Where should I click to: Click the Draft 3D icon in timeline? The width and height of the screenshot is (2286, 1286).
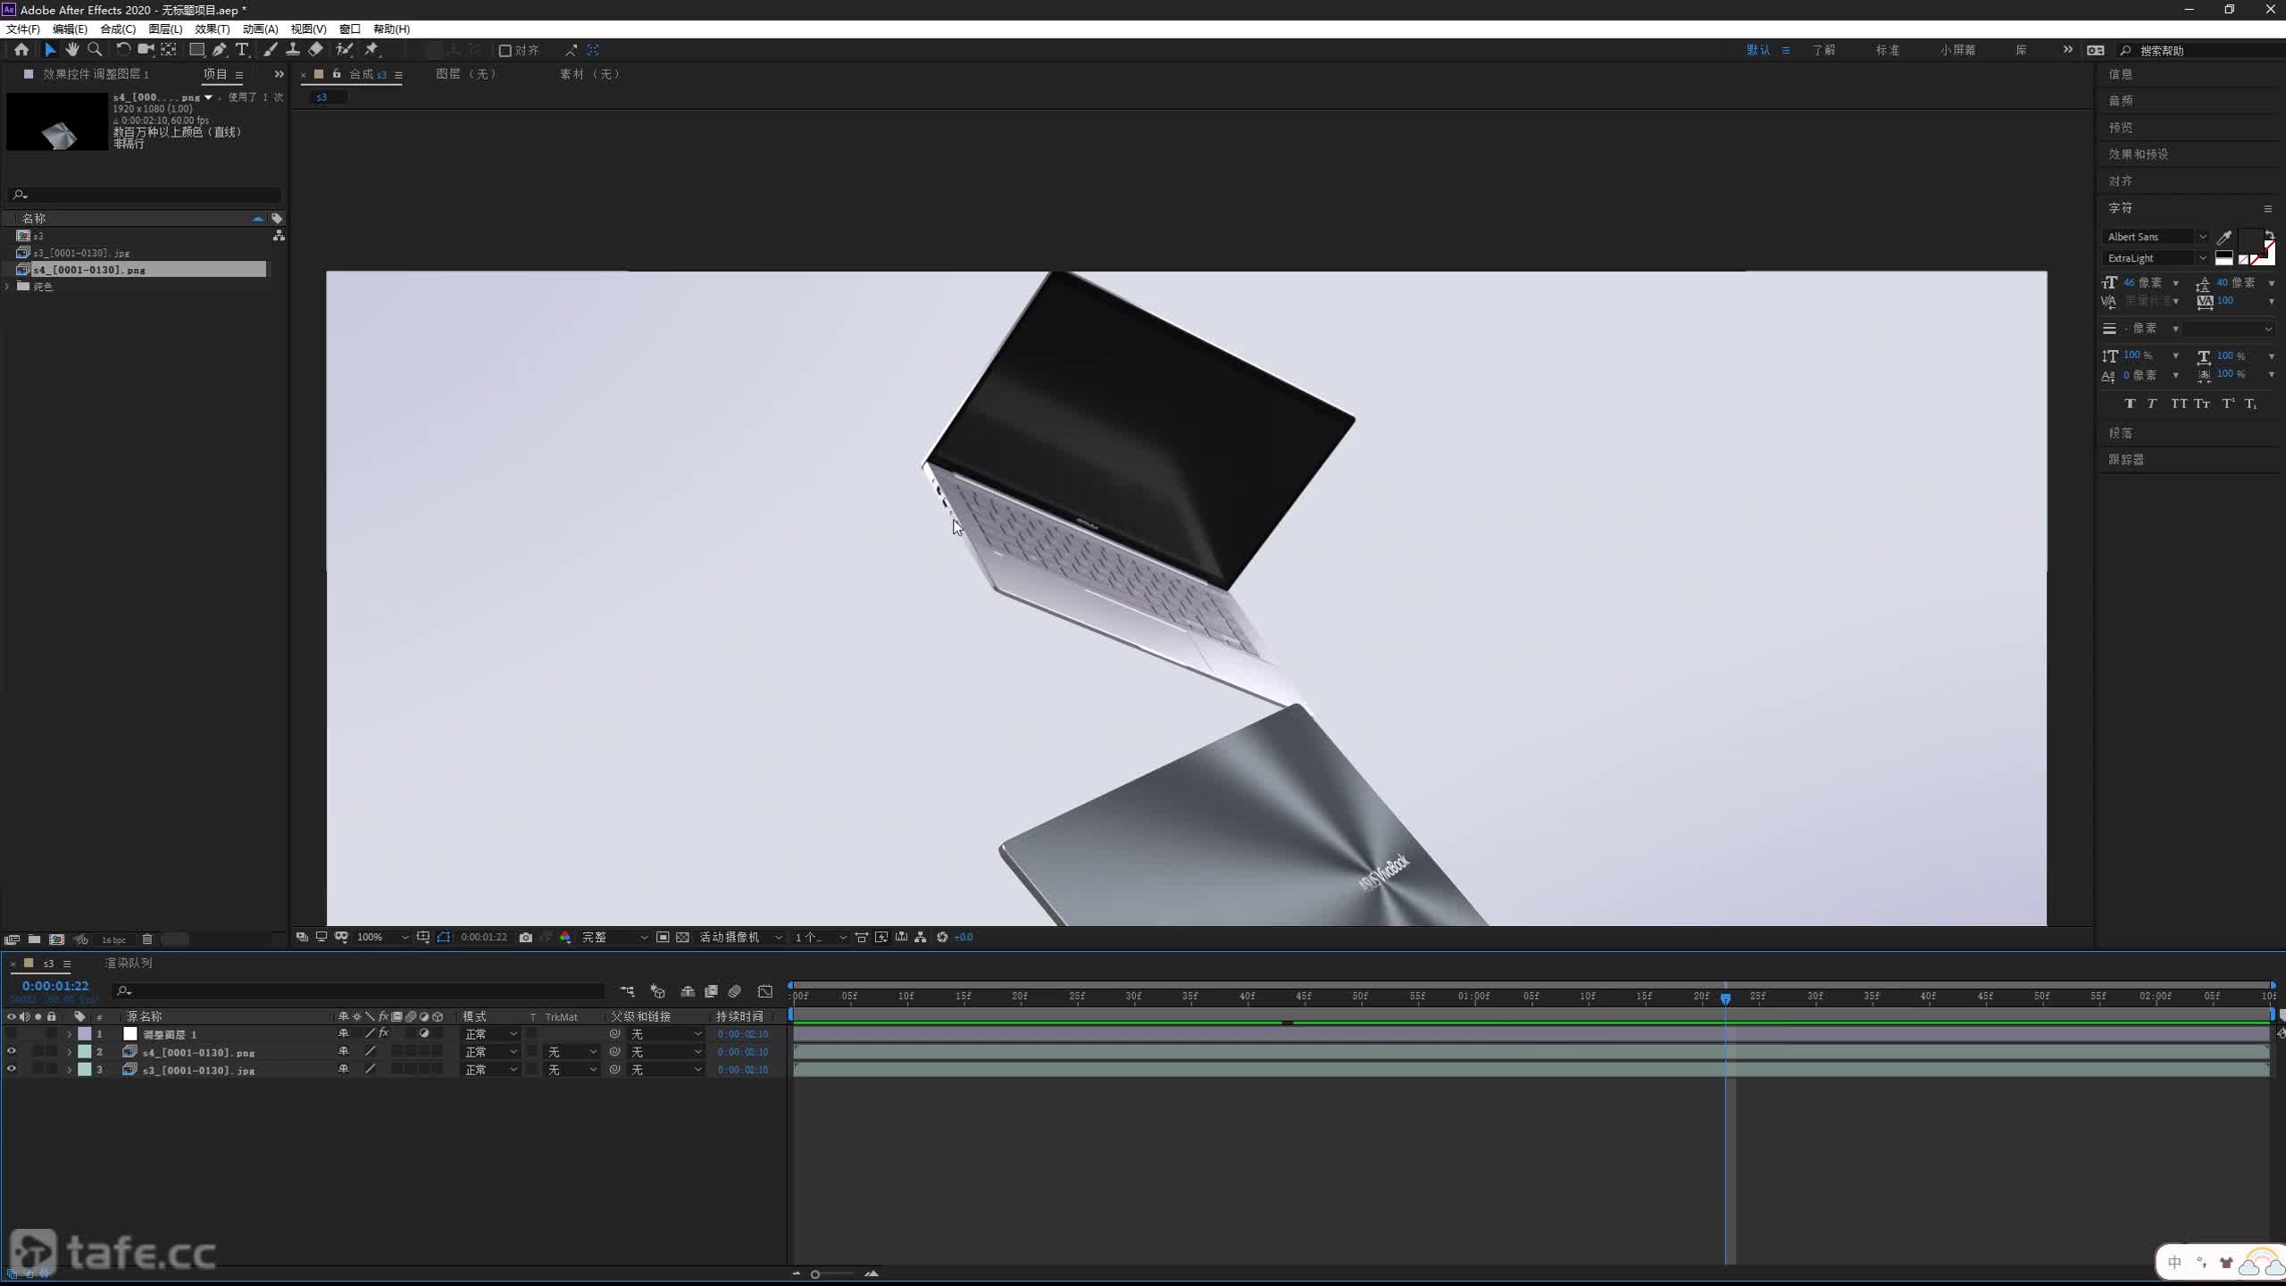[x=658, y=991]
